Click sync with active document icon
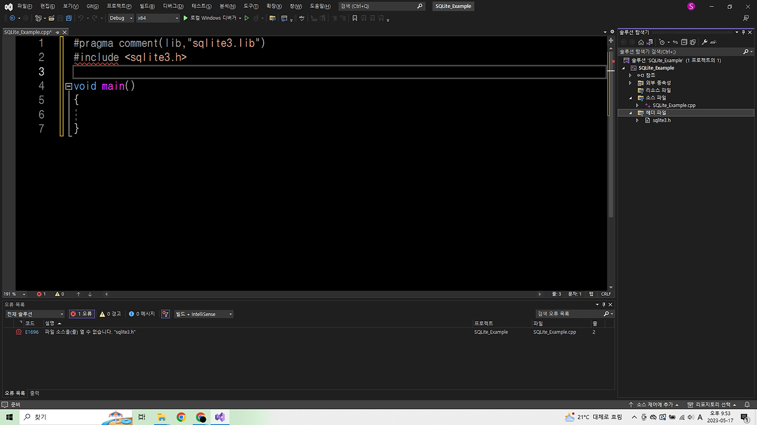 pyautogui.click(x=675, y=42)
